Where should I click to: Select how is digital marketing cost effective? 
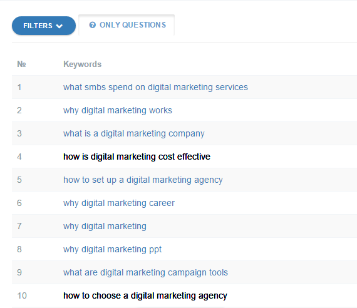pos(137,157)
